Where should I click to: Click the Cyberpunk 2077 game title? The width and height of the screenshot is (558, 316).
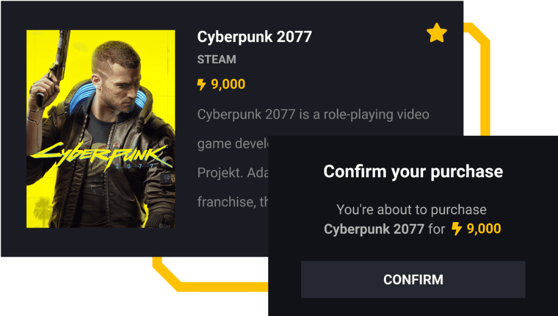254,37
